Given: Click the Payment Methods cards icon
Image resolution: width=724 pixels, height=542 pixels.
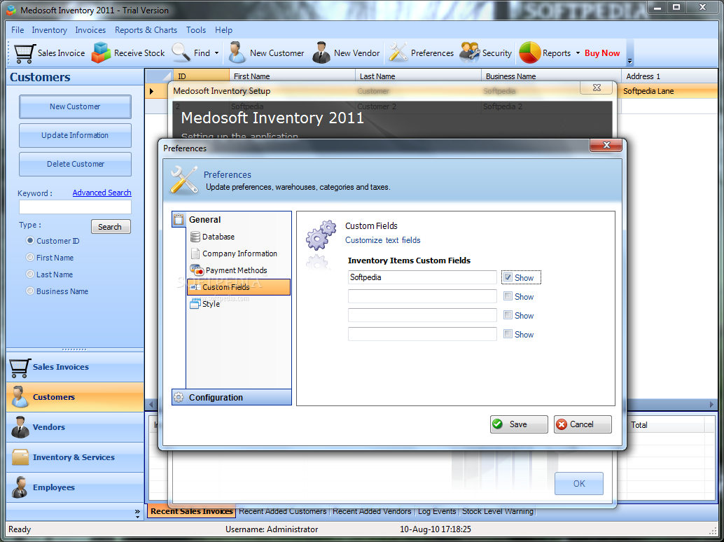Looking at the screenshot, I should [x=197, y=270].
